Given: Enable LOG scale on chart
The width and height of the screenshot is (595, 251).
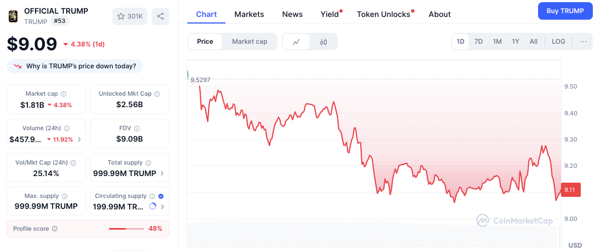Looking at the screenshot, I should (x=558, y=42).
